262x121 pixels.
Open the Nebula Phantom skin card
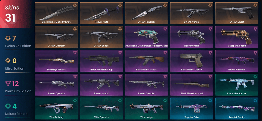pyautogui.click(x=237, y=61)
